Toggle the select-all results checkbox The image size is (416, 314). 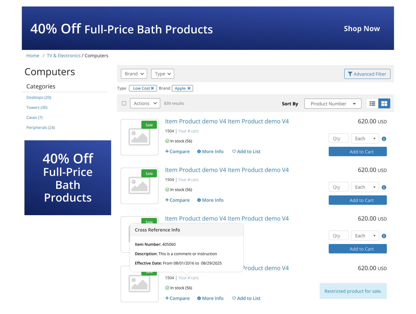point(124,103)
